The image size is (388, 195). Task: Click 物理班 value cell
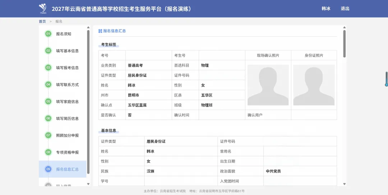(222, 105)
